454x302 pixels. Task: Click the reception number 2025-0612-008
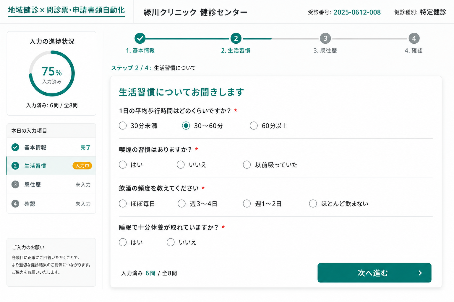pyautogui.click(x=357, y=12)
